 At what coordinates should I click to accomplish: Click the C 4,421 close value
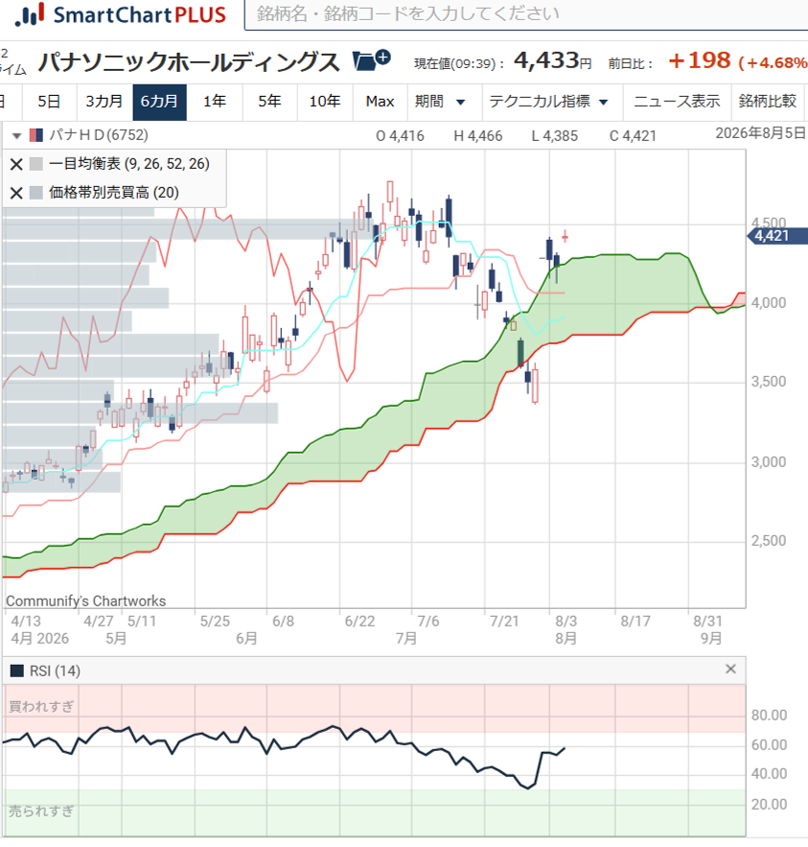coord(634,136)
